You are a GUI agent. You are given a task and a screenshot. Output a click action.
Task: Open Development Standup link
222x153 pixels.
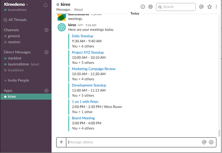[89, 85]
